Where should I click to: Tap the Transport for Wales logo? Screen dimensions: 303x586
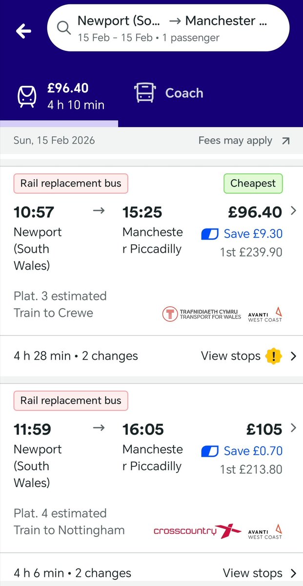point(202,314)
